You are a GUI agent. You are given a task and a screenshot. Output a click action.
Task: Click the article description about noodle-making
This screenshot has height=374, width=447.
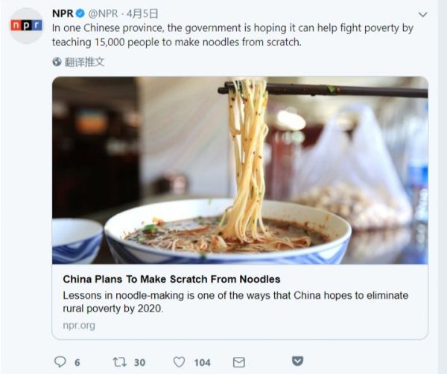click(235, 302)
